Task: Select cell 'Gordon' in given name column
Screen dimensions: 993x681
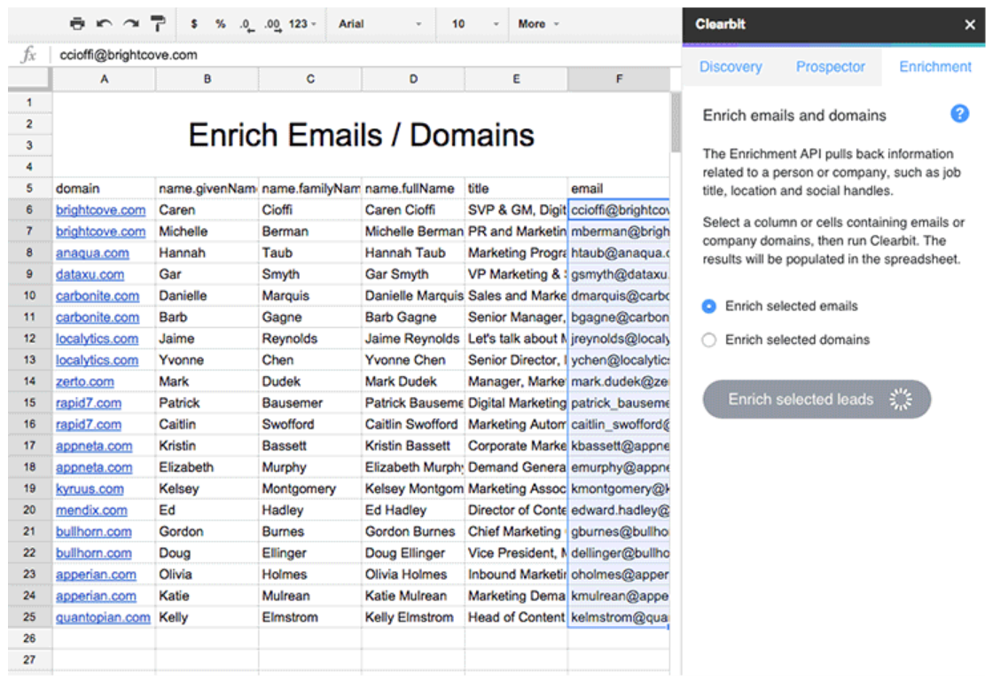Action: pos(207,531)
